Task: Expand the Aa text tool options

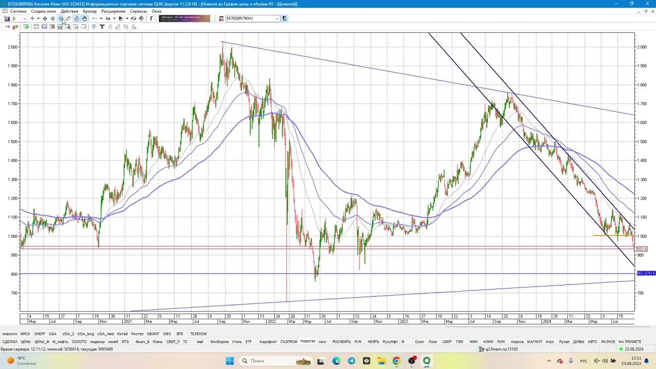Action: tap(114, 18)
